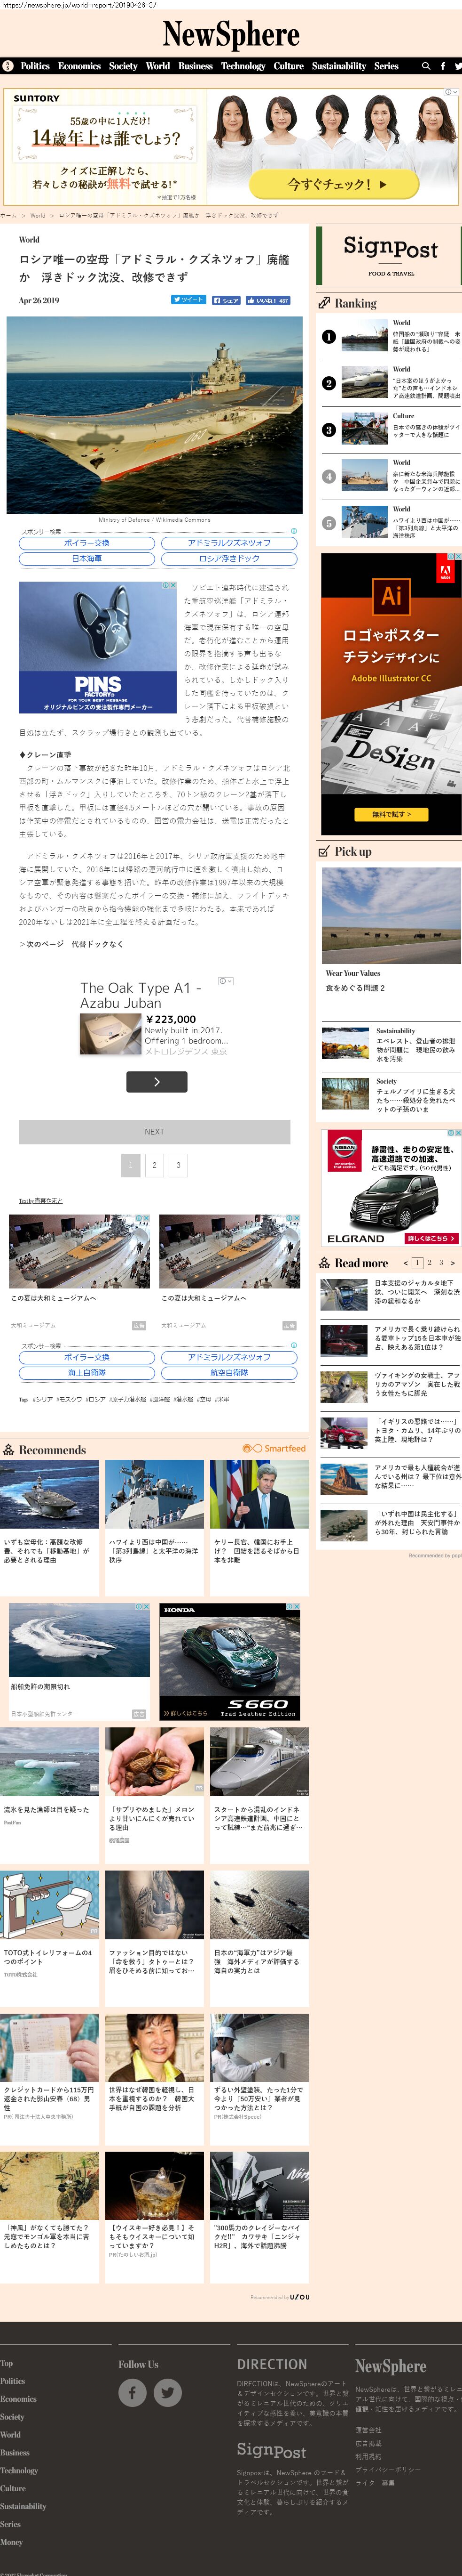Click the Smartfeed logo beside Recommends

click(274, 1448)
